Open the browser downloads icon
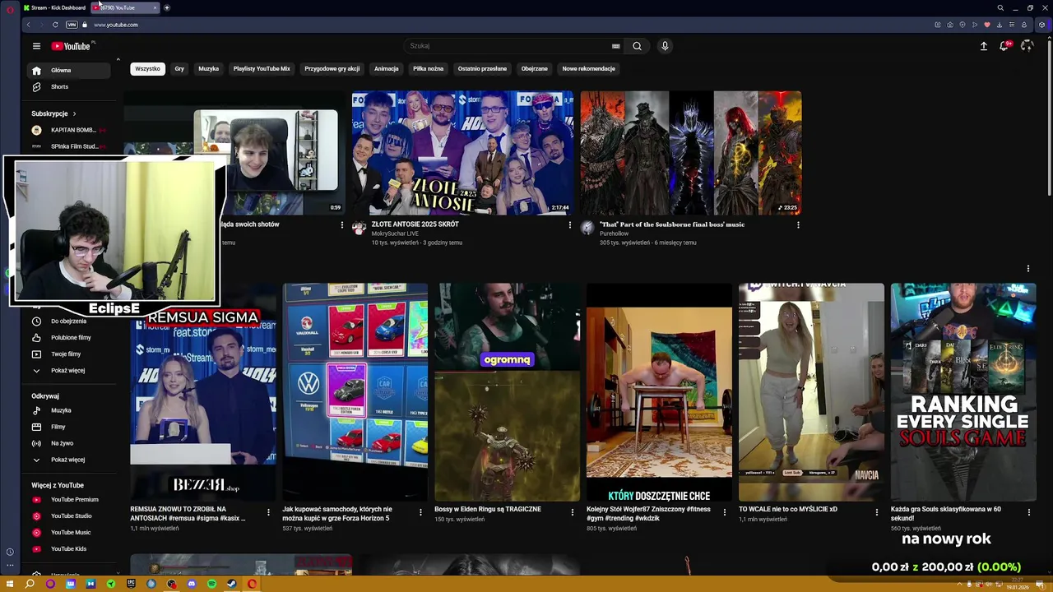This screenshot has height=592, width=1053. [1000, 25]
